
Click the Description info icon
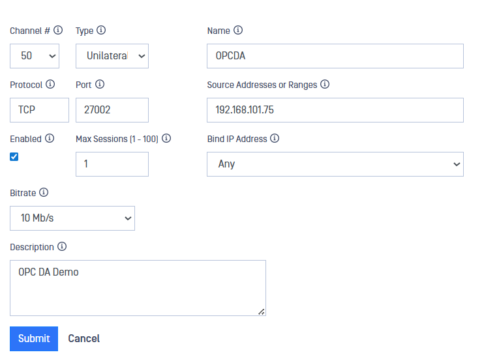coord(62,246)
